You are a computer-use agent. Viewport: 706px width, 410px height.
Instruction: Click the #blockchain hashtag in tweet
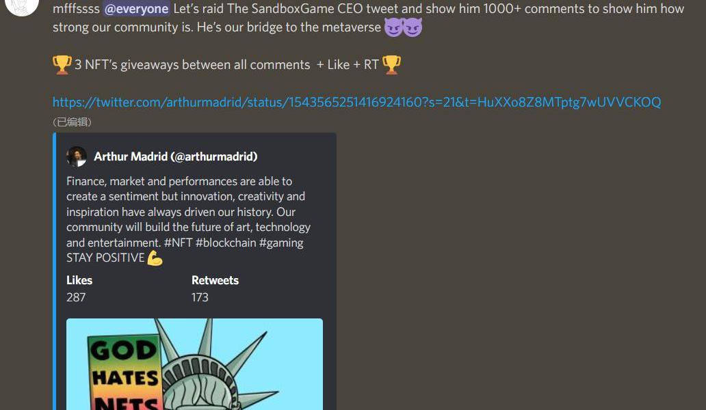tap(226, 243)
